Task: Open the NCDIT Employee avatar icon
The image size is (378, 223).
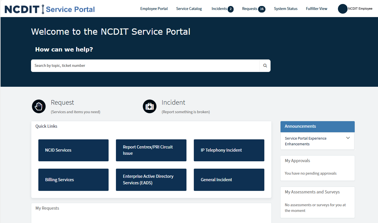Action: point(342,9)
